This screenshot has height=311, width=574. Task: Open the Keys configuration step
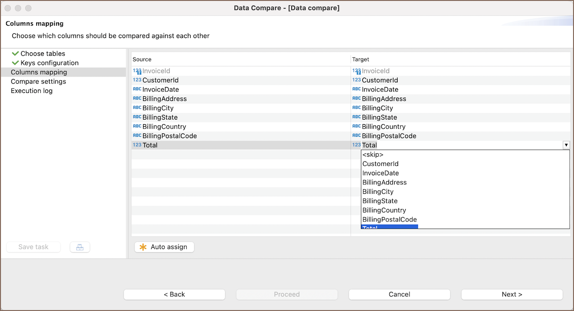click(50, 63)
